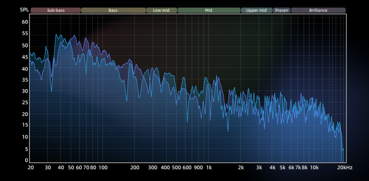This screenshot has height=181, width=369.
Task: Click the 5k frequency axis label
Action: pos(283,168)
